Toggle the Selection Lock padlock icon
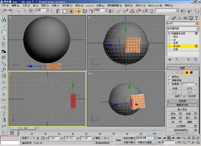This screenshot has width=201, height=146. click(38, 138)
